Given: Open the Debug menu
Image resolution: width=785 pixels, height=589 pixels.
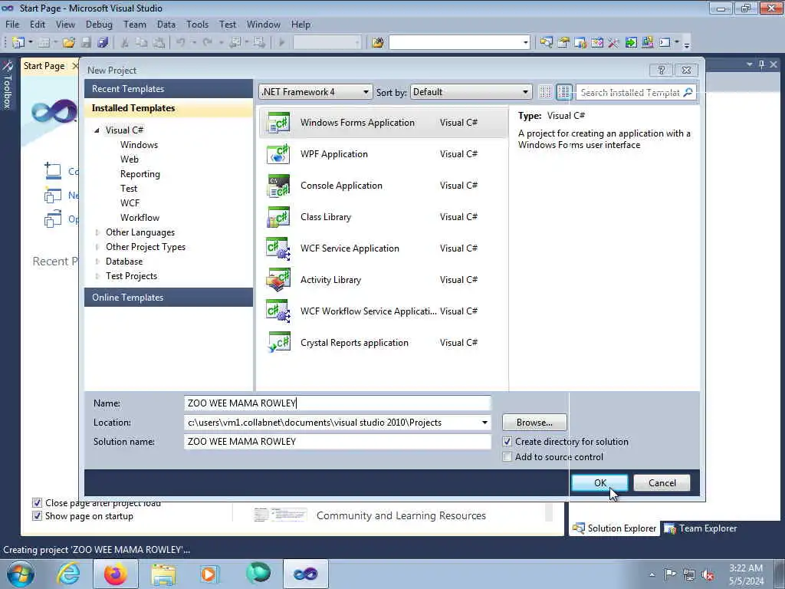Looking at the screenshot, I should (x=99, y=25).
